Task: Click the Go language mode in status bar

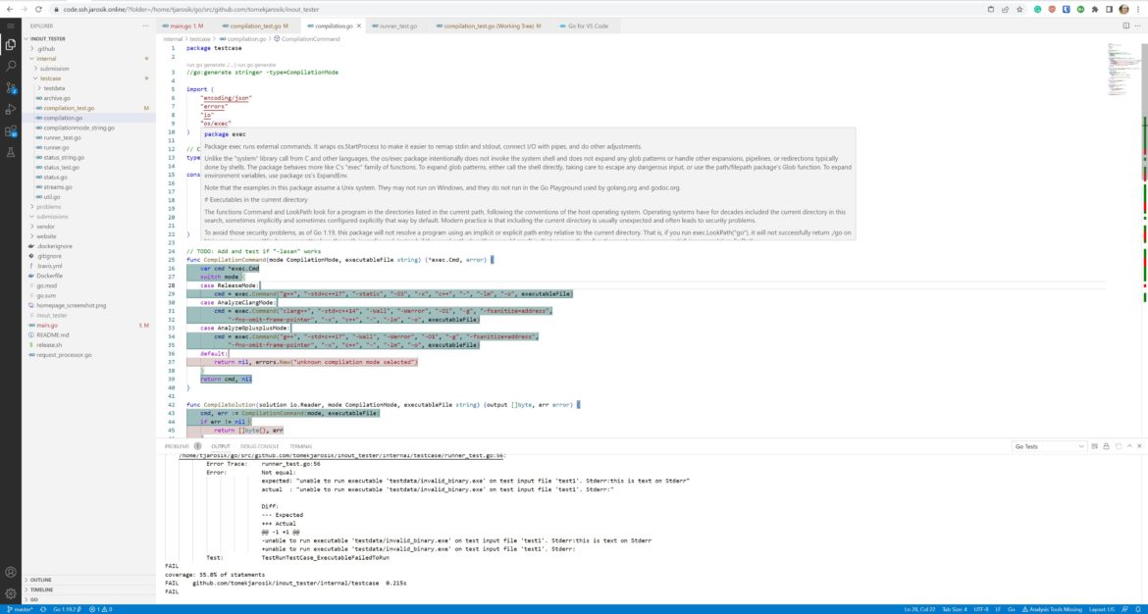Action: point(1010,608)
